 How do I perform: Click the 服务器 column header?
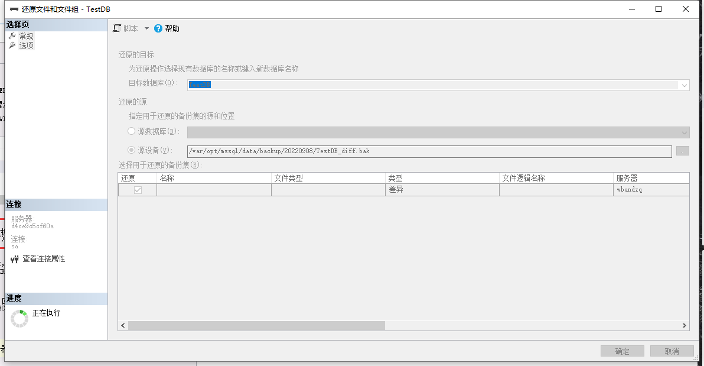tap(651, 178)
